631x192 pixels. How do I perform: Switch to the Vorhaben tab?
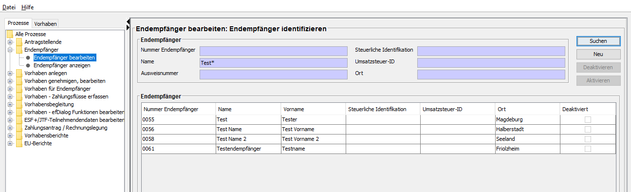[x=45, y=23]
